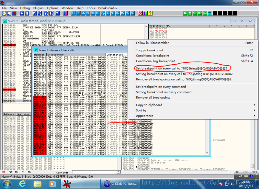
Task: Open Internet Explorer from the taskbar
Action: (22, 184)
